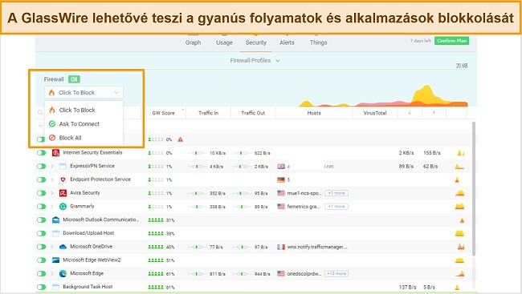Show +1 more hosts for Avira Security
Image resolution: width=522 pixels, height=294 pixels.
coord(336,193)
